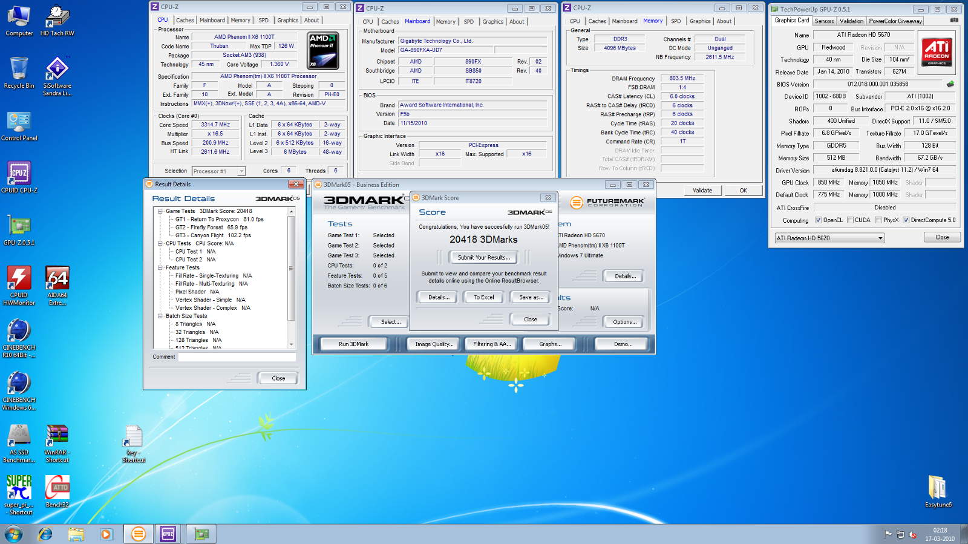968x544 pixels.
Task: Launch super_pi shortcut on desktop
Action: (19, 496)
